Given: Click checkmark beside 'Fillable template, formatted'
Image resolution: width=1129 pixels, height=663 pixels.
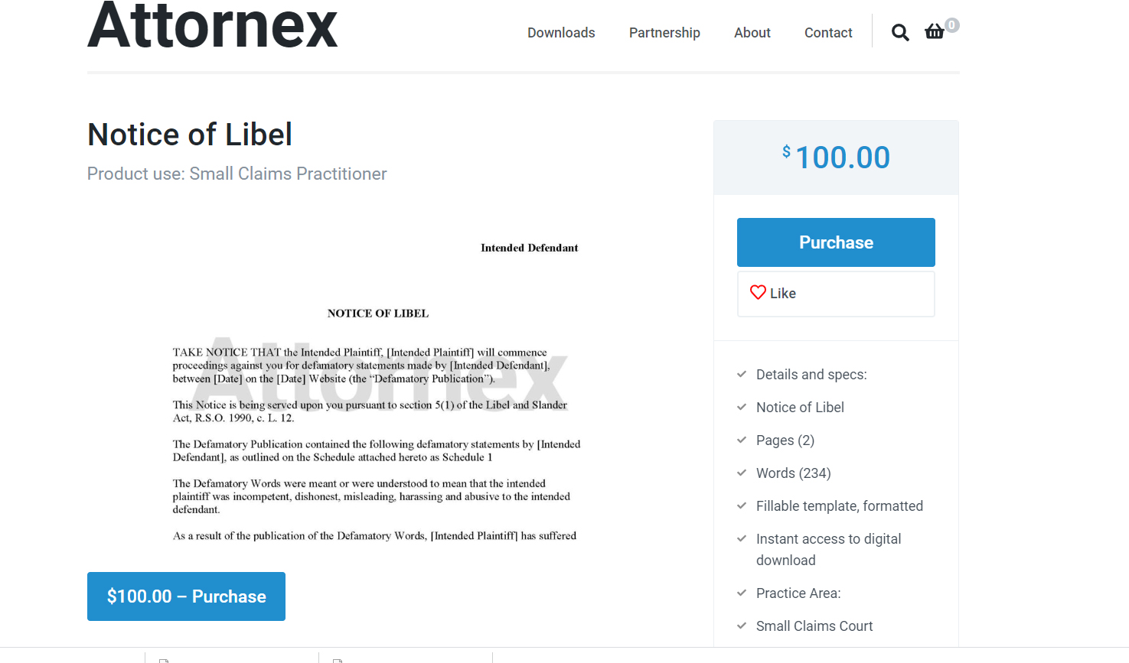Looking at the screenshot, I should coord(741,505).
